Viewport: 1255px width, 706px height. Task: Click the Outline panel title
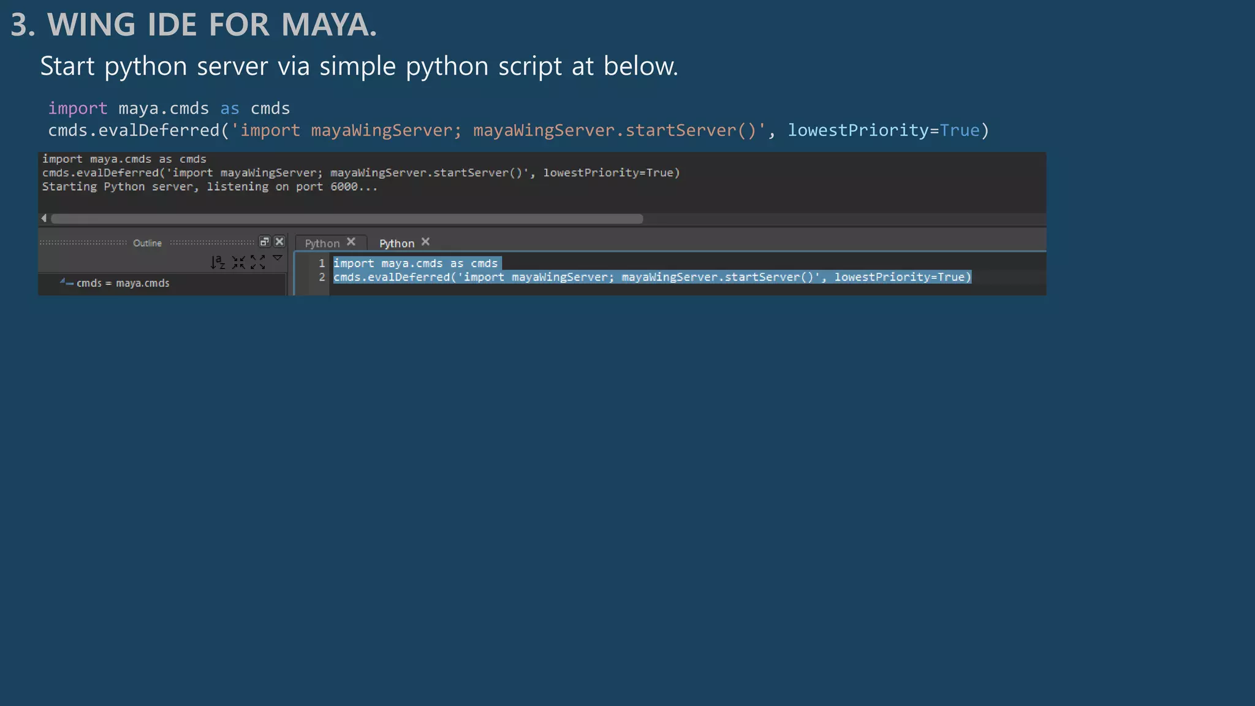147,243
